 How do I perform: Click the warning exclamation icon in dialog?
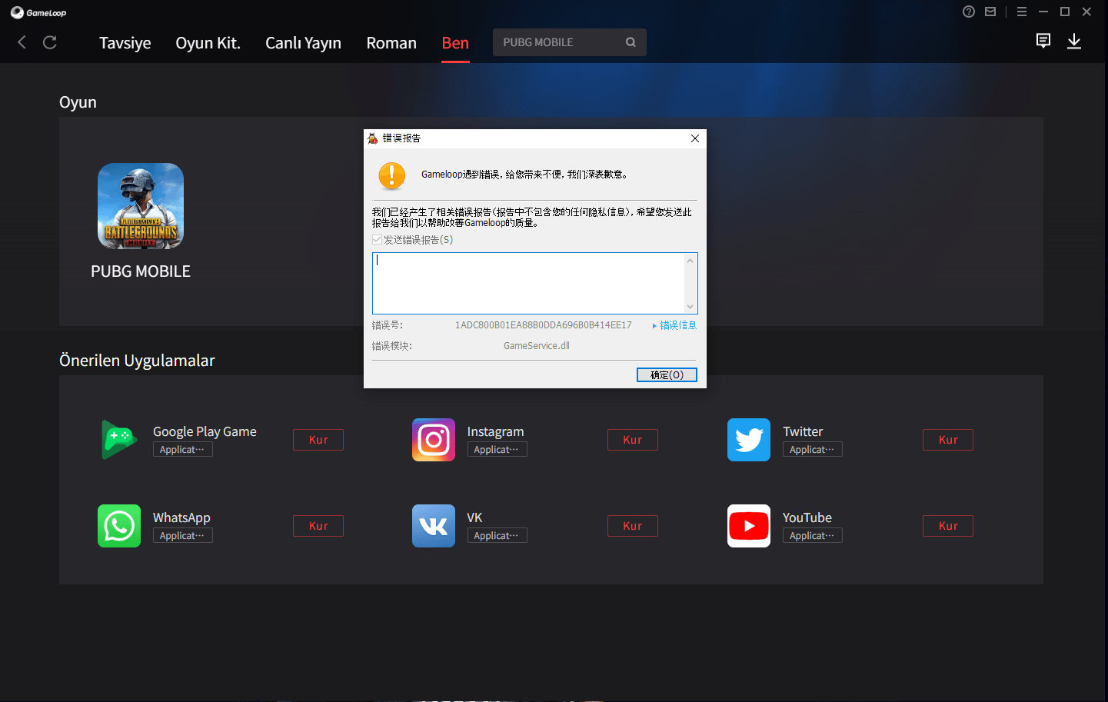[x=392, y=176]
